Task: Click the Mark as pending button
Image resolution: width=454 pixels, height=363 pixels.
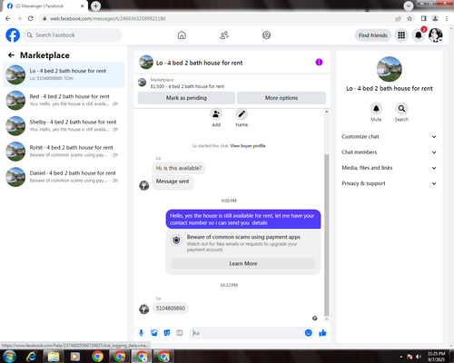Action: pos(186,98)
